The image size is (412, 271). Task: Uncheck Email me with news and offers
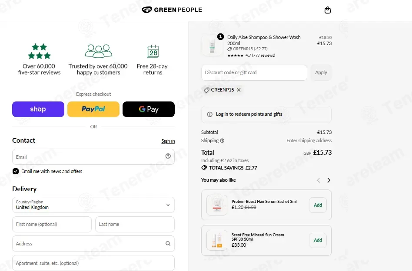coord(16,171)
